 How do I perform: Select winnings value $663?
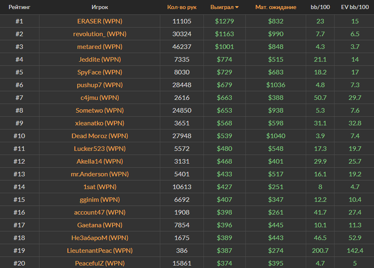click(224, 98)
